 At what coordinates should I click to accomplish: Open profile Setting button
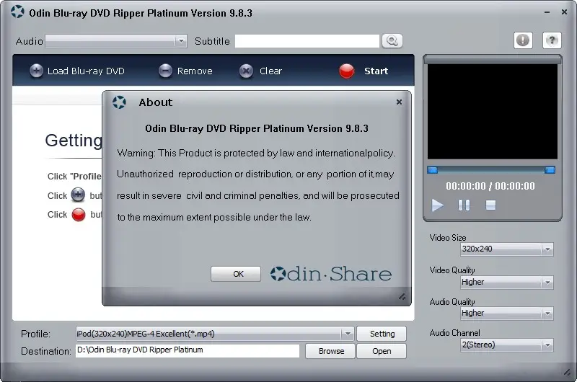[382, 334]
